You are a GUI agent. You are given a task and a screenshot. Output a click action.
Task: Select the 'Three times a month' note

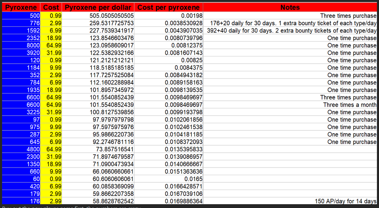290,105
